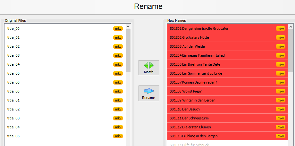Click the green Match arrows icon
The height and width of the screenshot is (146, 295).
point(149,65)
